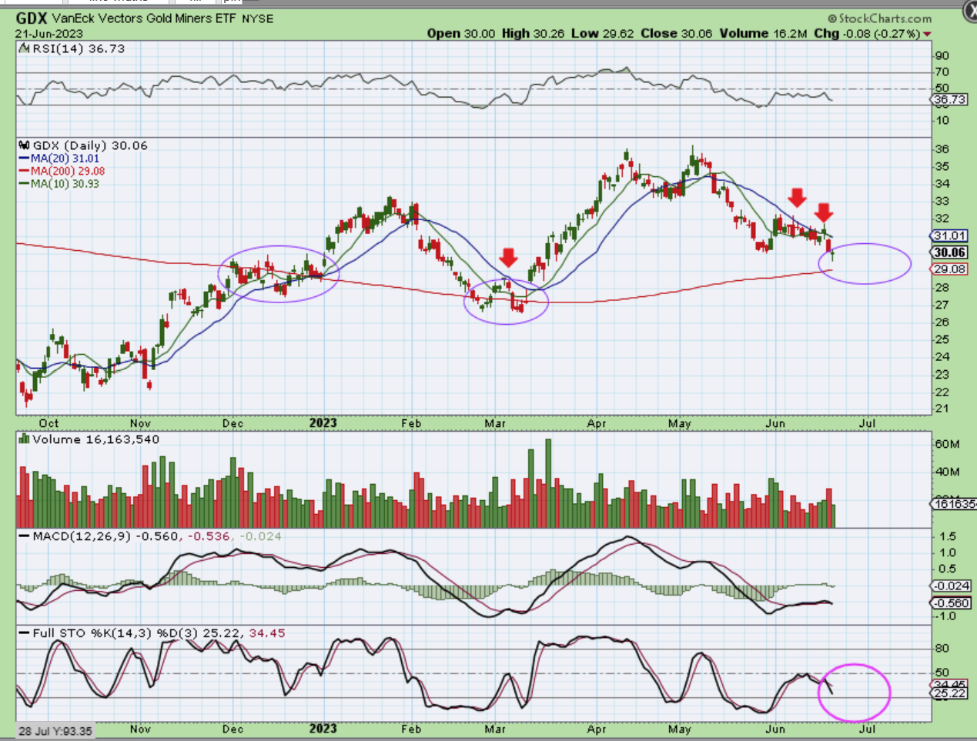Image resolution: width=977 pixels, height=741 pixels.
Task: Click the 28 Jul Y:93.35 status readout
Action: click(55, 731)
